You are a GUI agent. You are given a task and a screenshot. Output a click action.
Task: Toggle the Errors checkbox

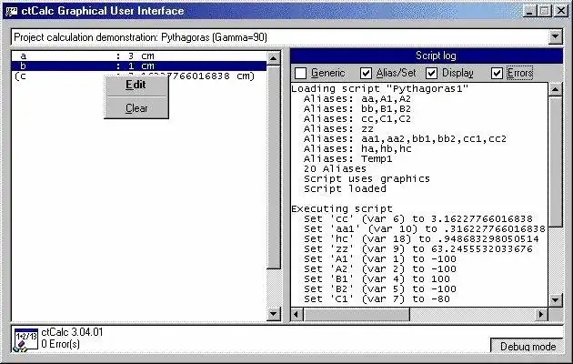point(497,73)
